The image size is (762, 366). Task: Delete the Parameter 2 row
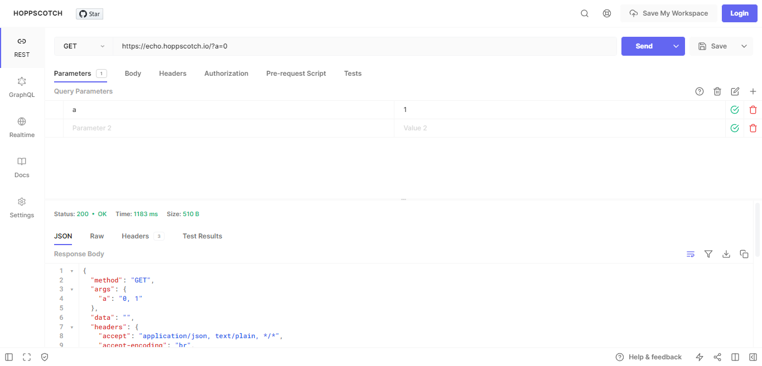753,128
